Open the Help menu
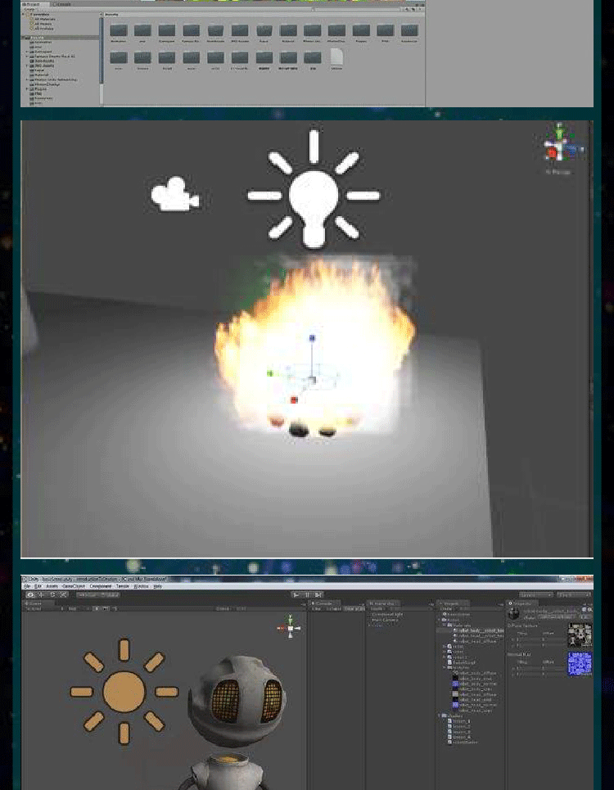Image resolution: width=614 pixels, height=790 pixels. [157, 586]
